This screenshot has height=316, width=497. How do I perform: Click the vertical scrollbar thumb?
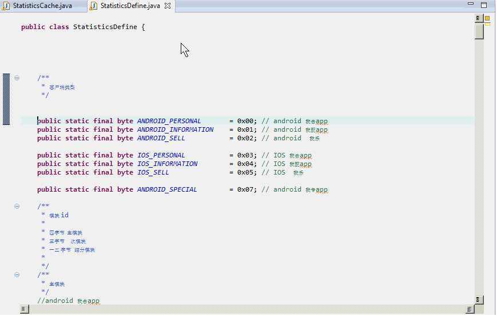(479, 31)
